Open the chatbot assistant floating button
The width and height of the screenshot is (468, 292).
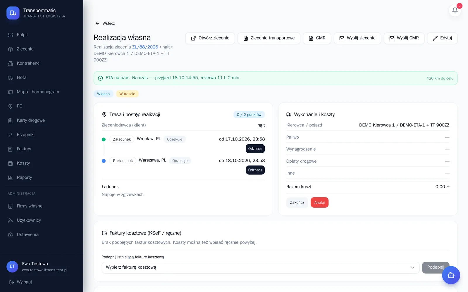pyautogui.click(x=451, y=275)
